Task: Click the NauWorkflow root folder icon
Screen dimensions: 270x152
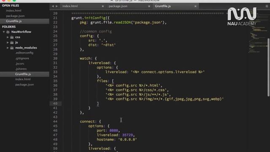Action: point(8,32)
